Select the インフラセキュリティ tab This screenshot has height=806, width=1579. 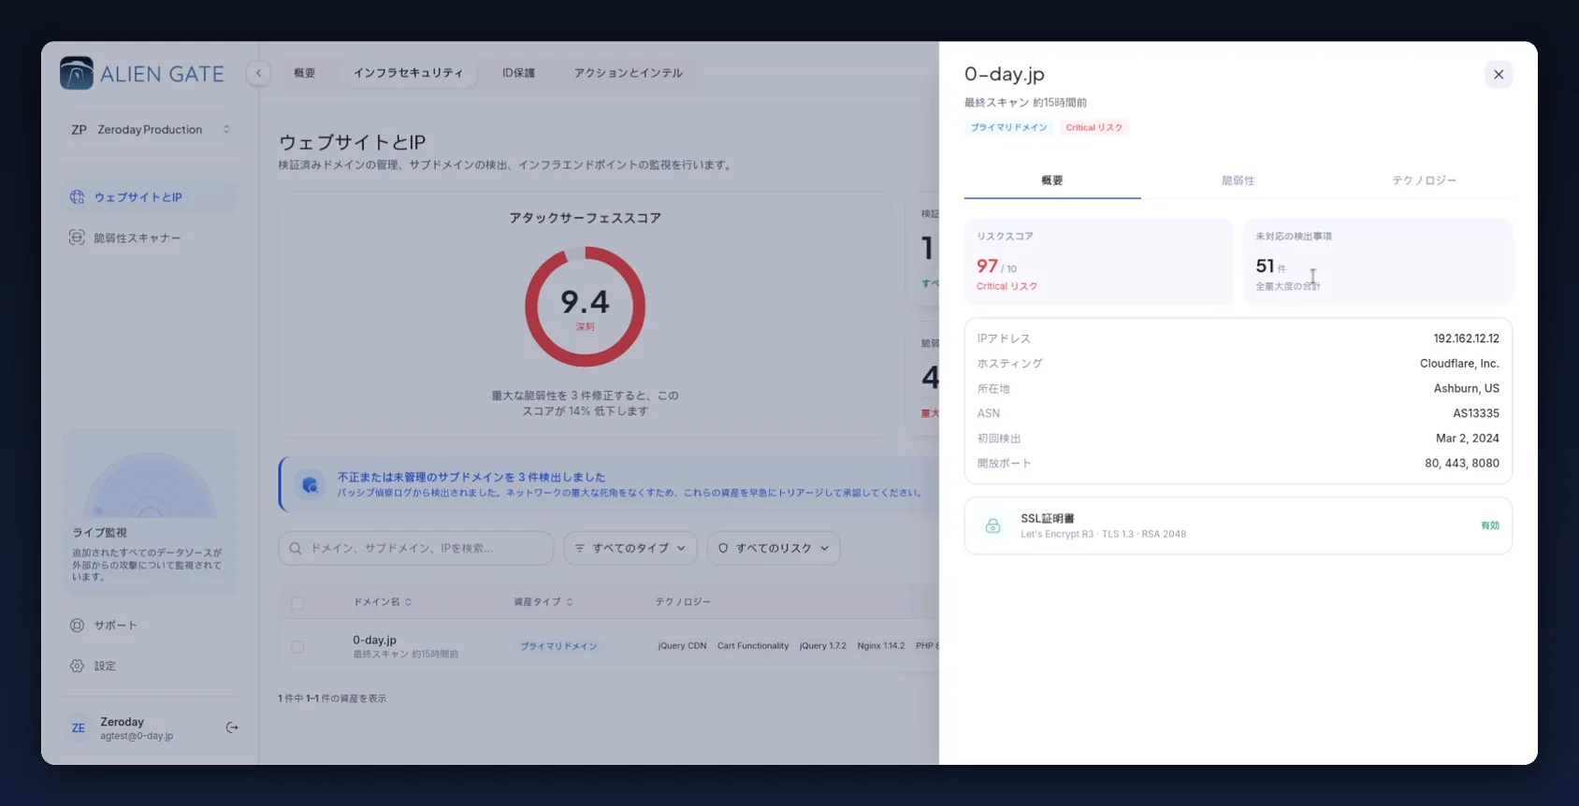[x=408, y=73]
